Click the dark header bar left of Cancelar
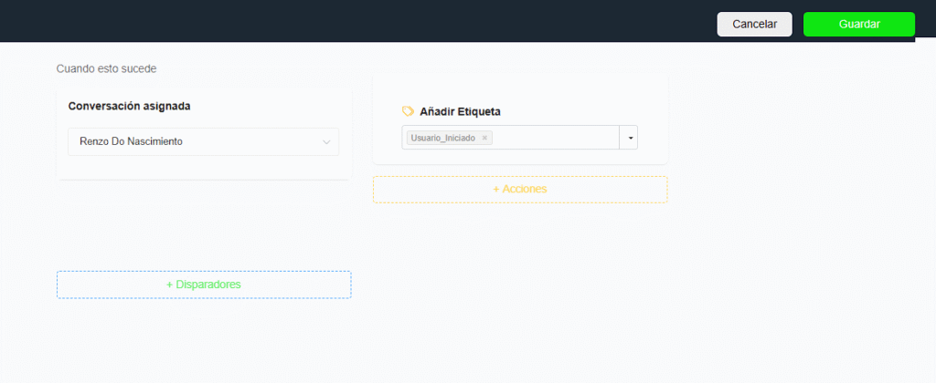The height and width of the screenshot is (383, 936). [366, 20]
